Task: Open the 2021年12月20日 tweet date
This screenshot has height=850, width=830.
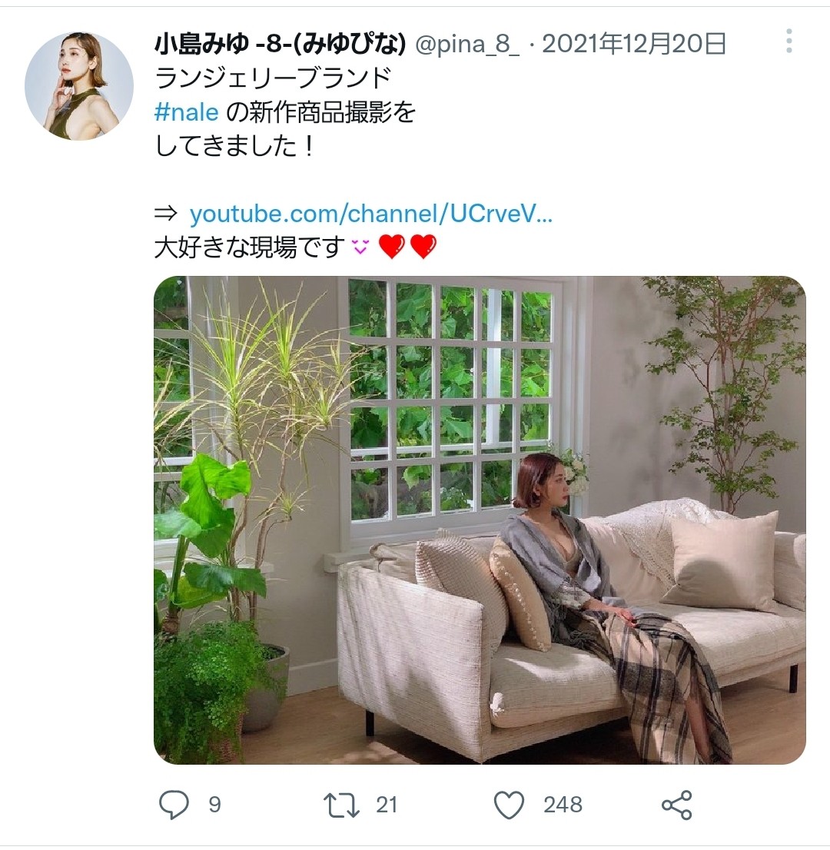Action: coord(634,44)
